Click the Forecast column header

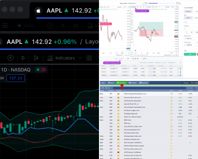[190, 90]
